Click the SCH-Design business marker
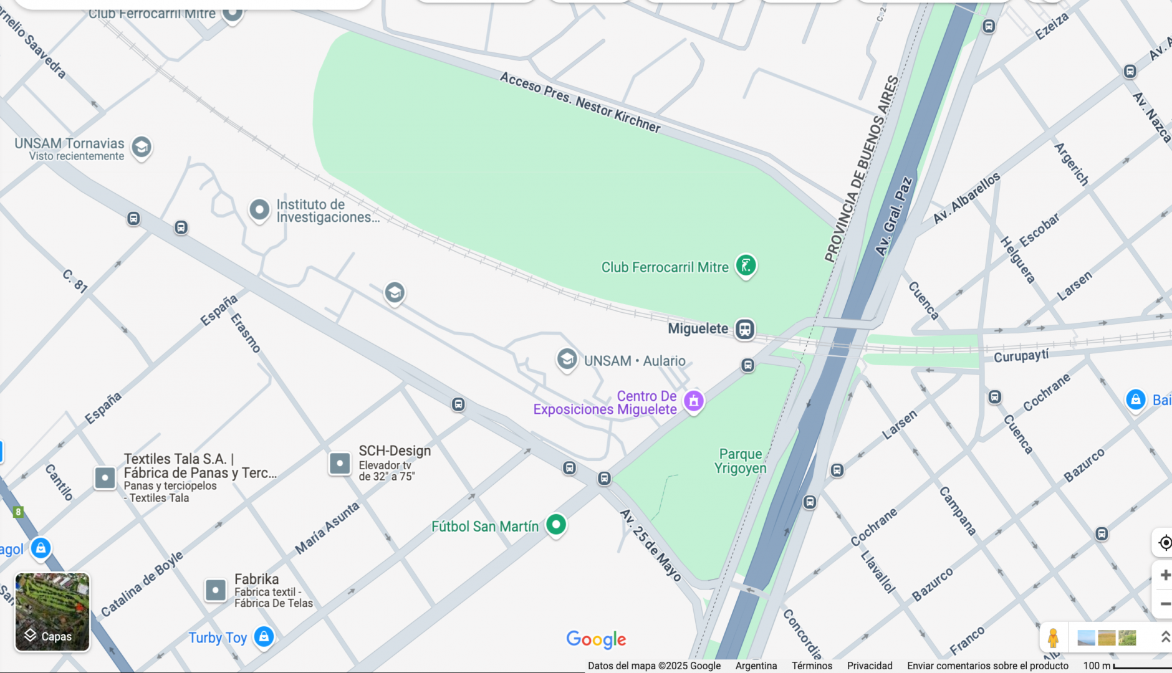The height and width of the screenshot is (673, 1172). point(340,464)
